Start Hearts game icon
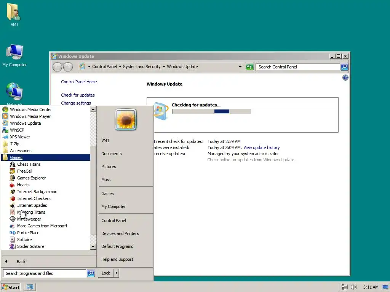 (x=13, y=185)
